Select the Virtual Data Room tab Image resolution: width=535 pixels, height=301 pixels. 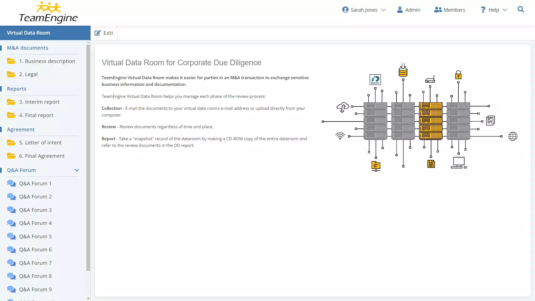(45, 33)
